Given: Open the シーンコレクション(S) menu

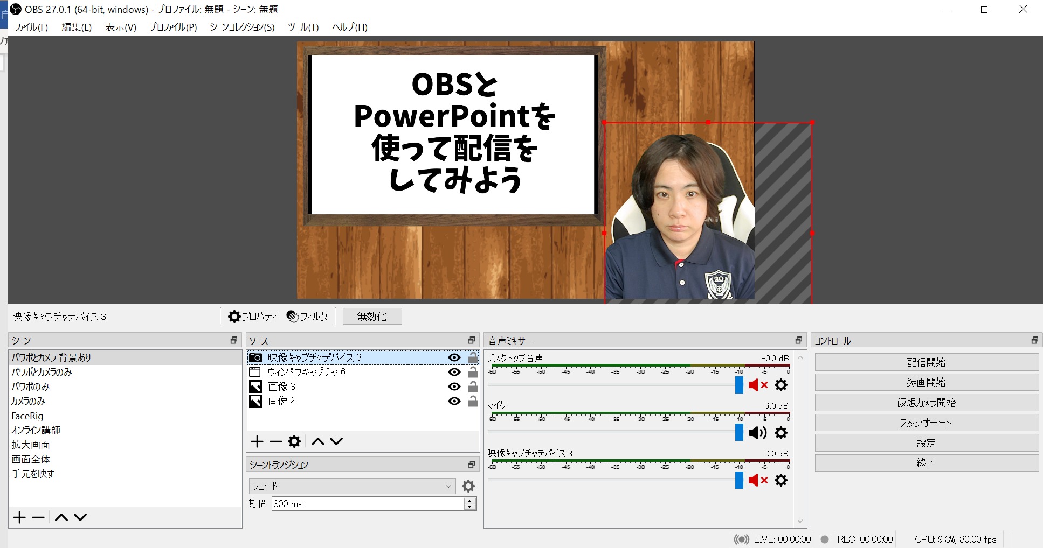Looking at the screenshot, I should [242, 27].
